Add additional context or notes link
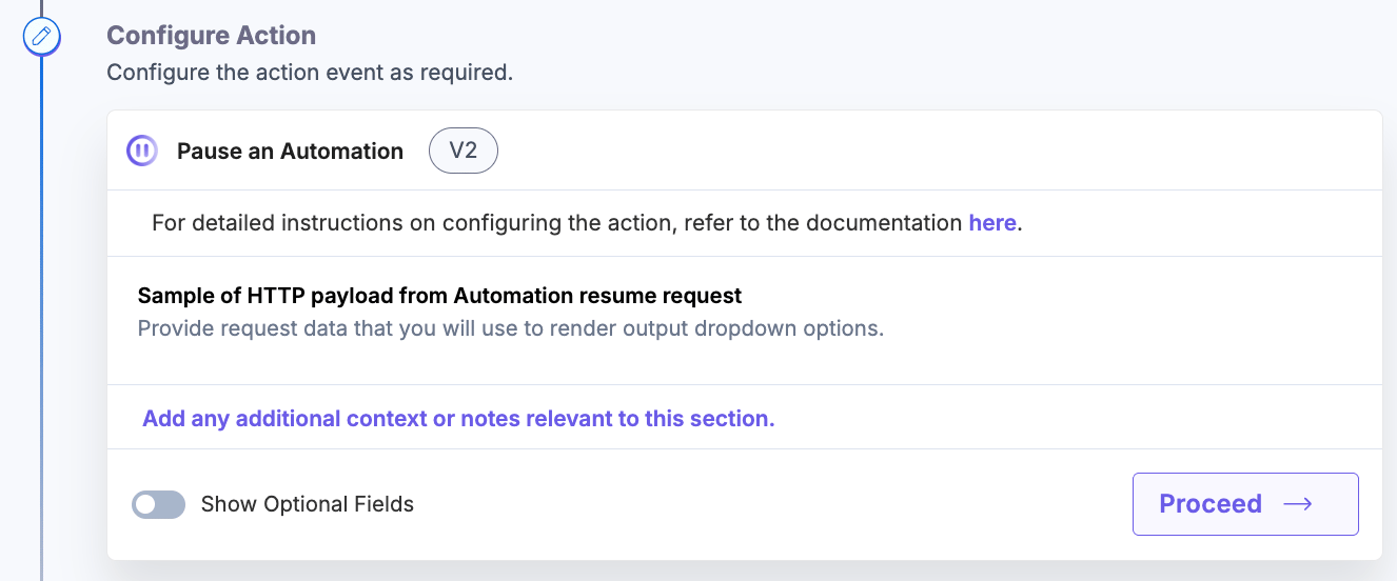Image resolution: width=1397 pixels, height=581 pixels. [458, 418]
